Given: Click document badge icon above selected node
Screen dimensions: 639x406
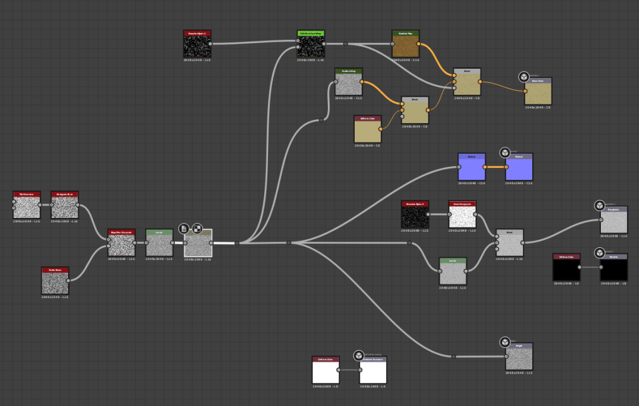Looking at the screenshot, I should click(184, 229).
